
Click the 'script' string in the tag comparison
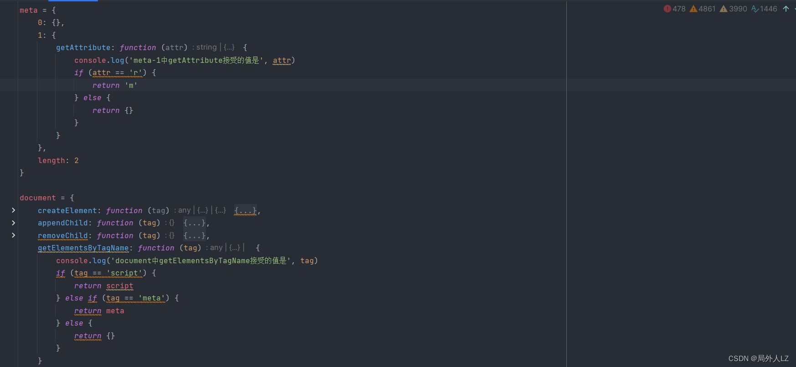coord(124,273)
